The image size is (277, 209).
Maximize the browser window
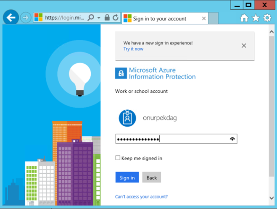tap(248, 5)
